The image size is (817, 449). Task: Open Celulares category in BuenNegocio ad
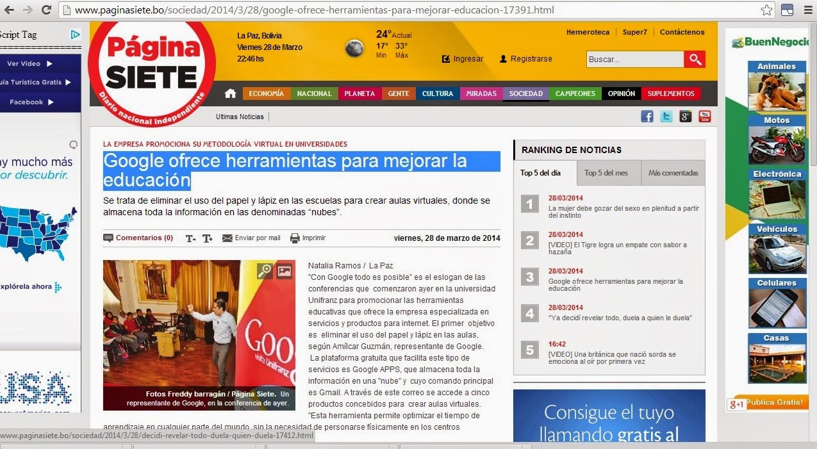[777, 304]
